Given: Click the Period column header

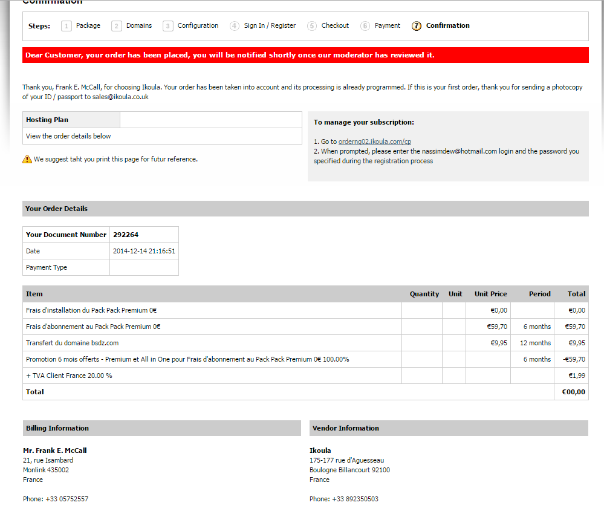Looking at the screenshot, I should [x=539, y=294].
